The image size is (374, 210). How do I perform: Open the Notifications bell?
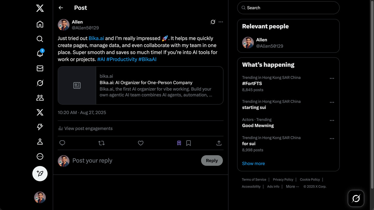pyautogui.click(x=40, y=54)
